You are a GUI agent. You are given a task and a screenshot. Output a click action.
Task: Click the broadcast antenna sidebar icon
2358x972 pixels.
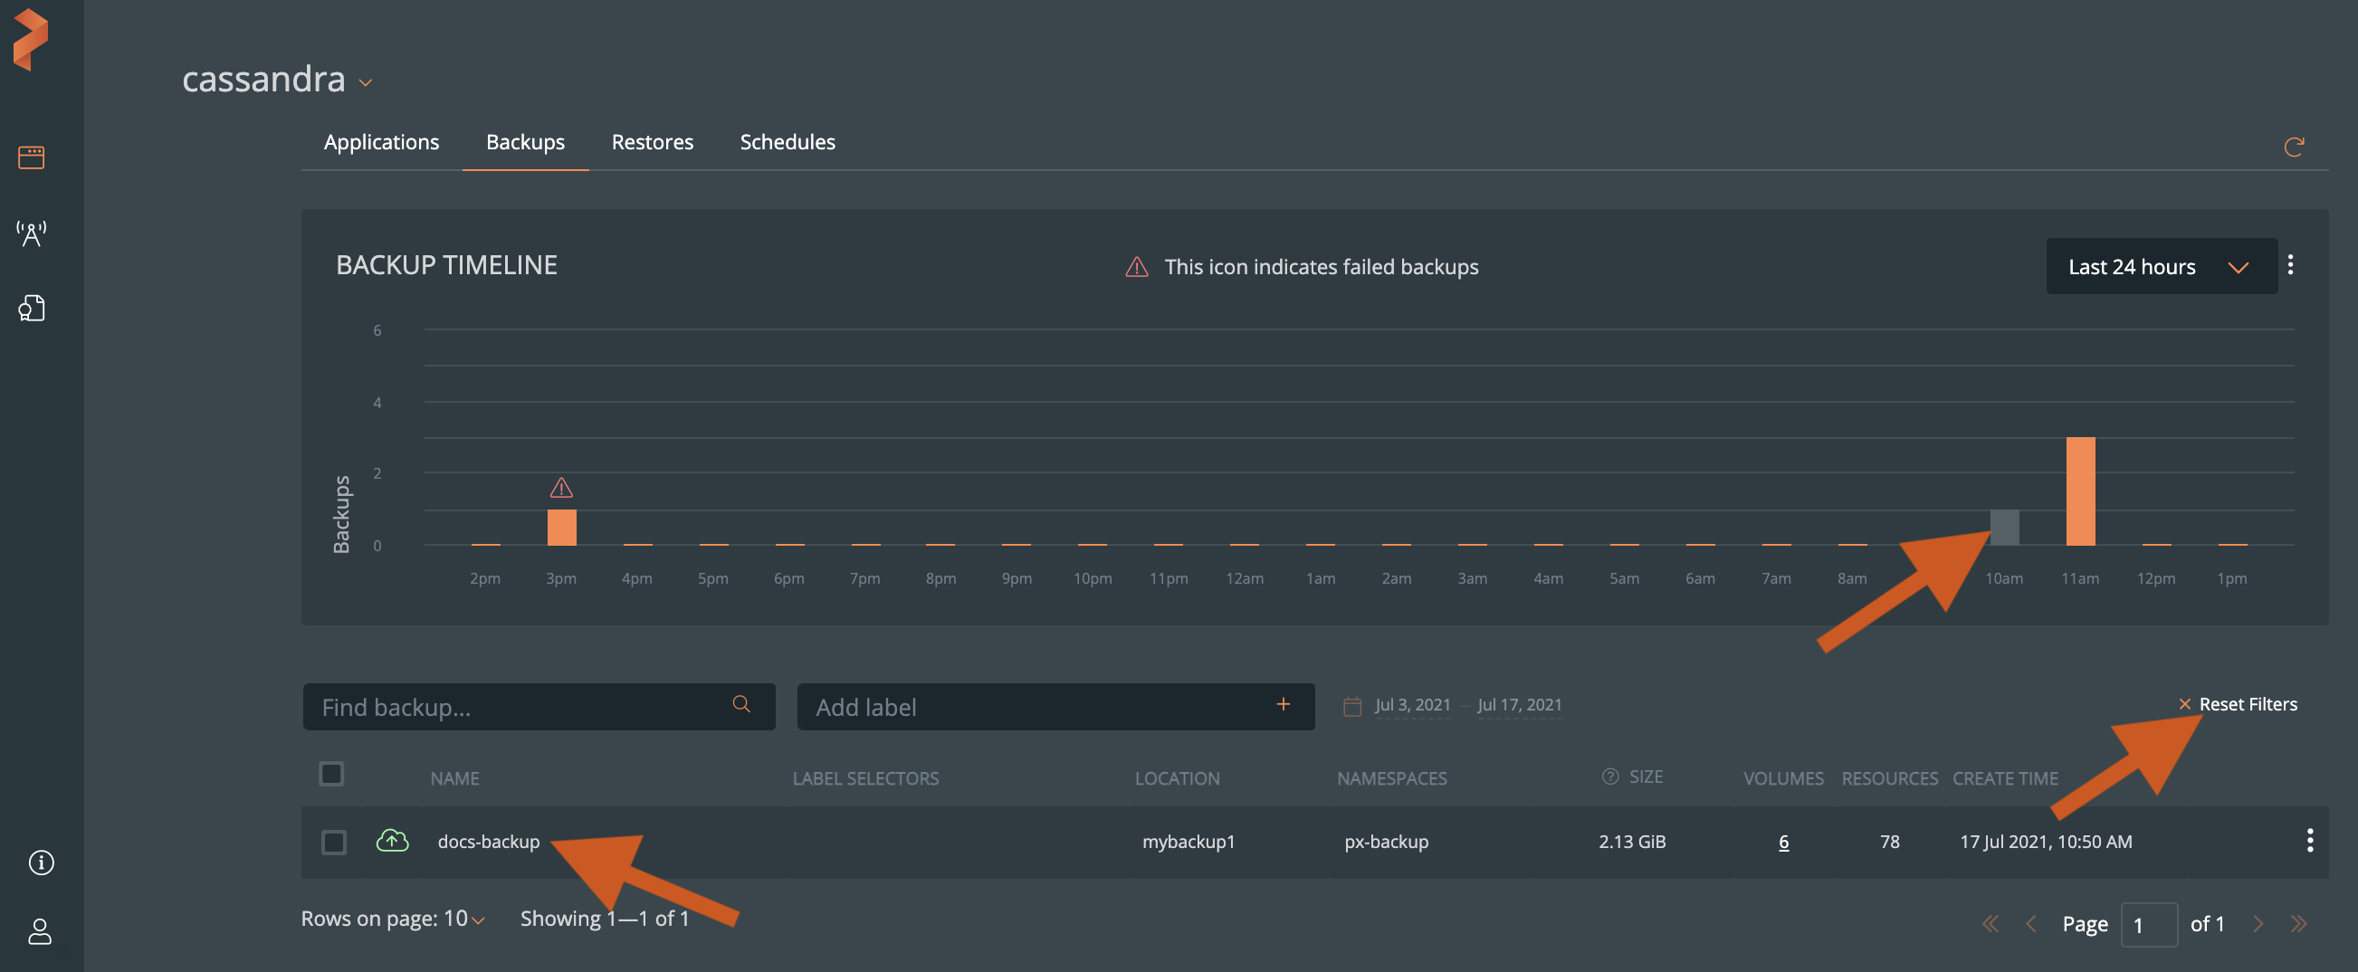(31, 233)
